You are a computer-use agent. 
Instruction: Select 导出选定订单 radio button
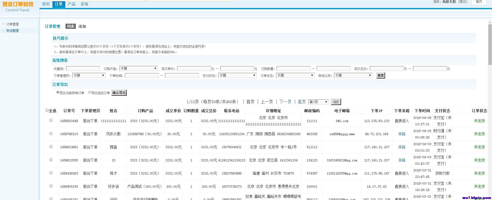pyautogui.click(x=90, y=92)
